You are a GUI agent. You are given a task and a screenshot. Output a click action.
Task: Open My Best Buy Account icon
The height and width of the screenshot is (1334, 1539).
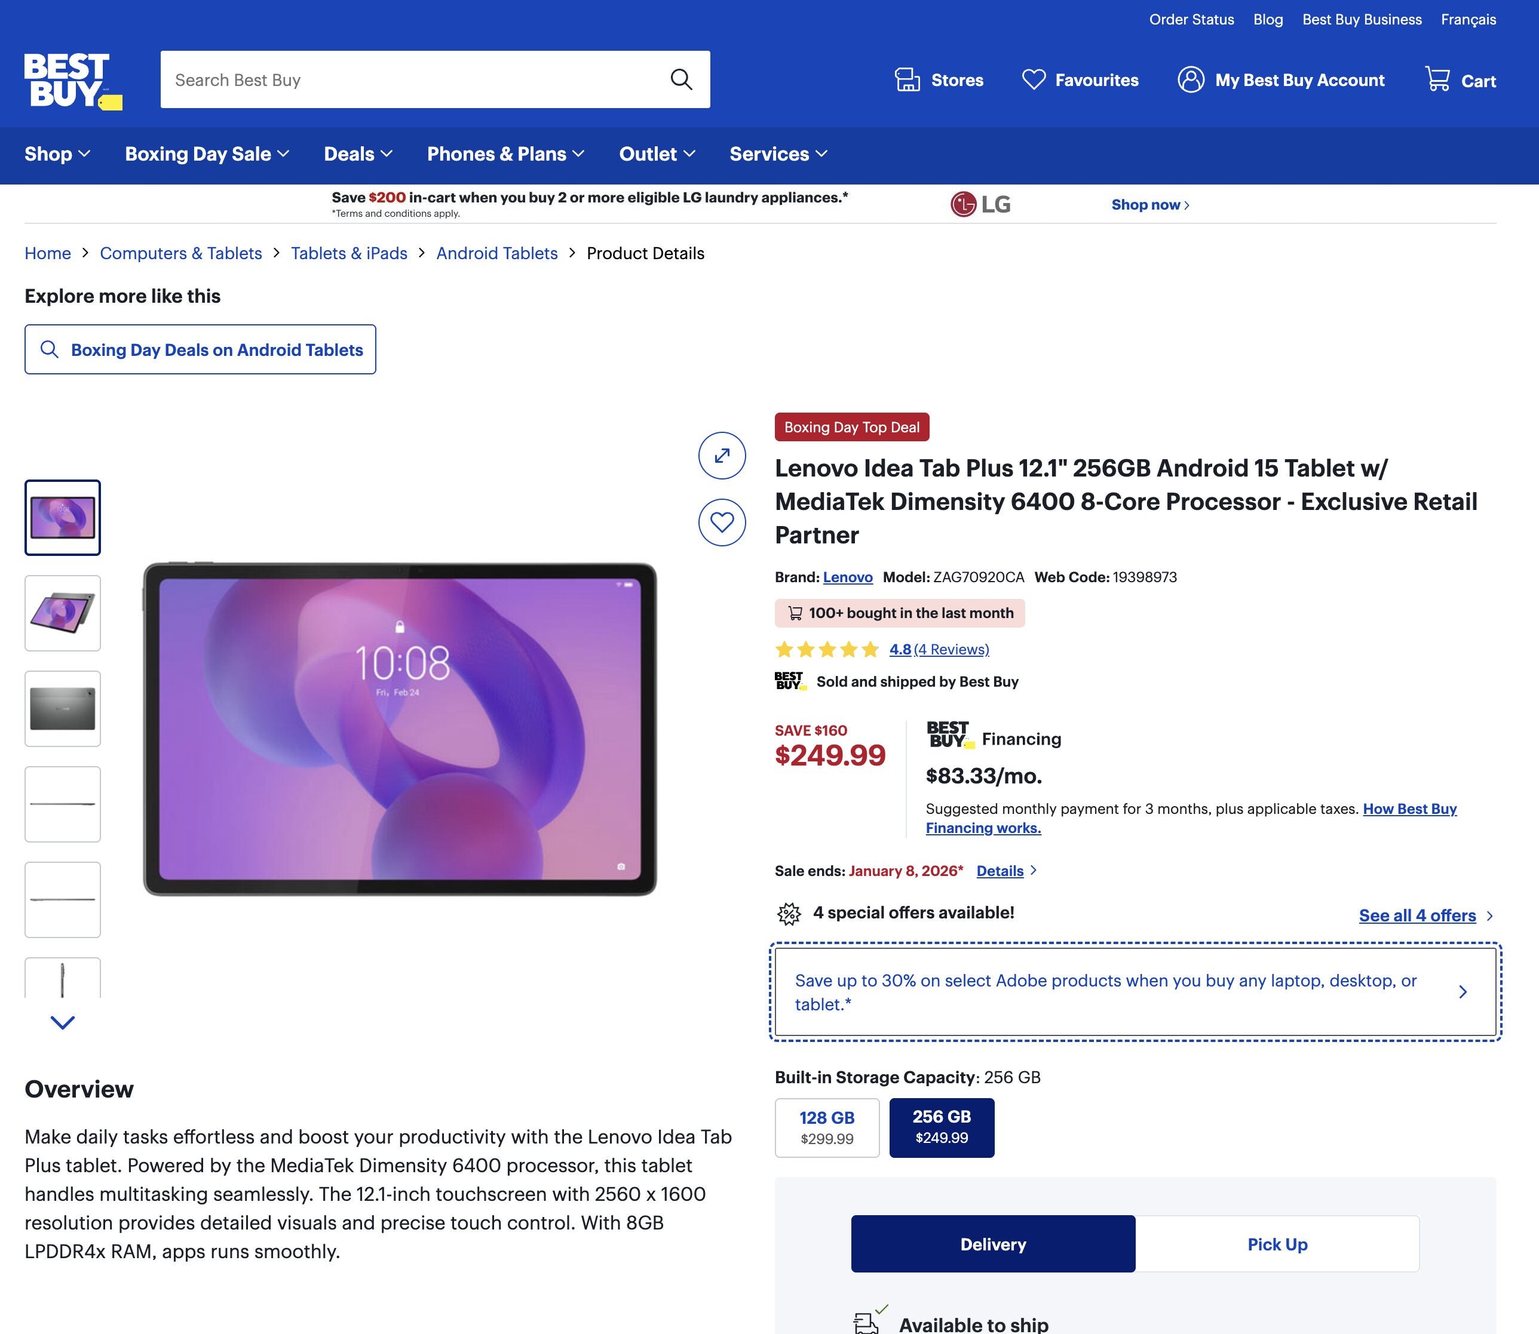pyautogui.click(x=1190, y=79)
